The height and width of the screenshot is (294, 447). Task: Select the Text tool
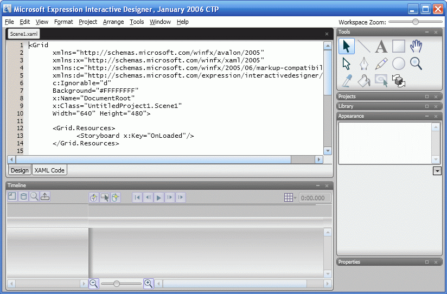381,46
